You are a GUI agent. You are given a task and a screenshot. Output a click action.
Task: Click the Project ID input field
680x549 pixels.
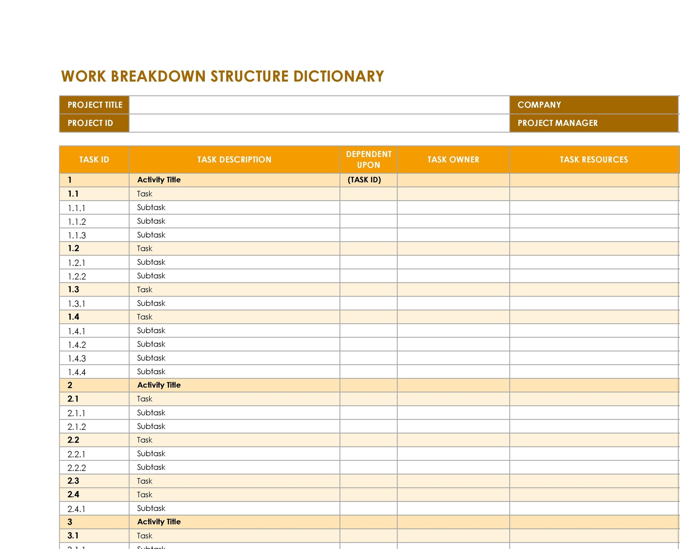coord(319,123)
